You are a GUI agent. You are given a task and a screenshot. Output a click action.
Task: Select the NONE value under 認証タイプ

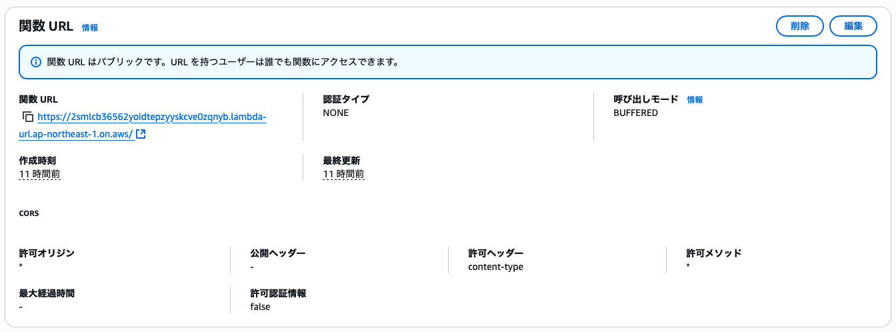335,113
